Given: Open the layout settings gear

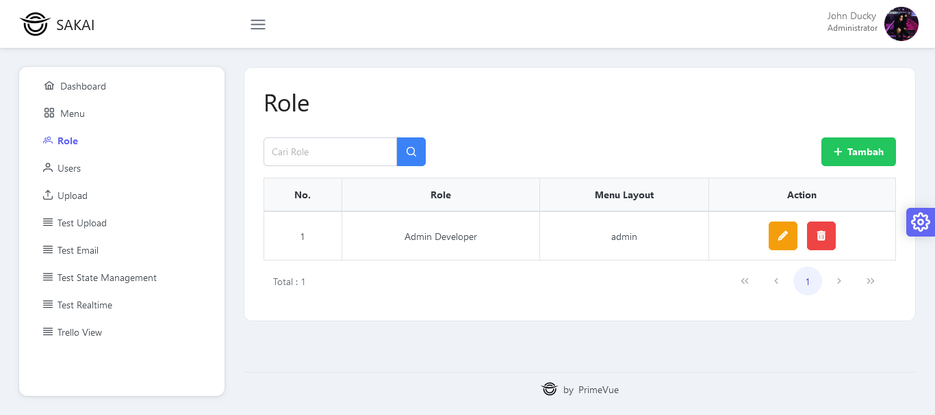Looking at the screenshot, I should (921, 222).
